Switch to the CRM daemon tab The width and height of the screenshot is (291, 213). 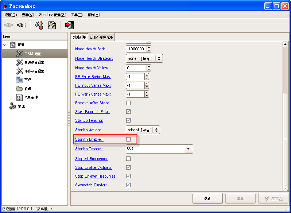pyautogui.click(x=102, y=37)
